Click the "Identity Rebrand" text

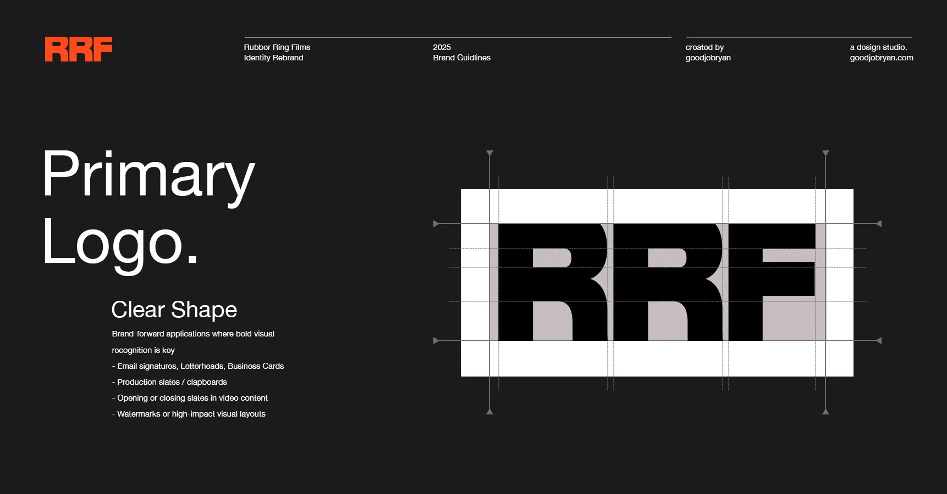click(x=274, y=58)
